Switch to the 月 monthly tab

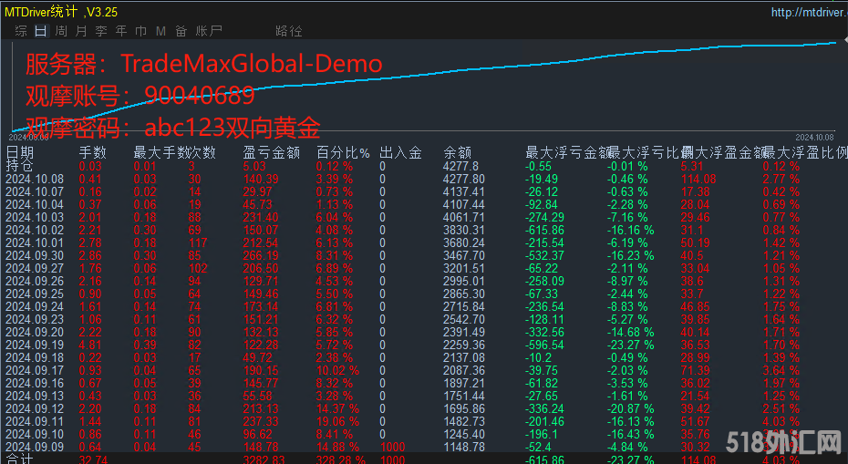[81, 31]
